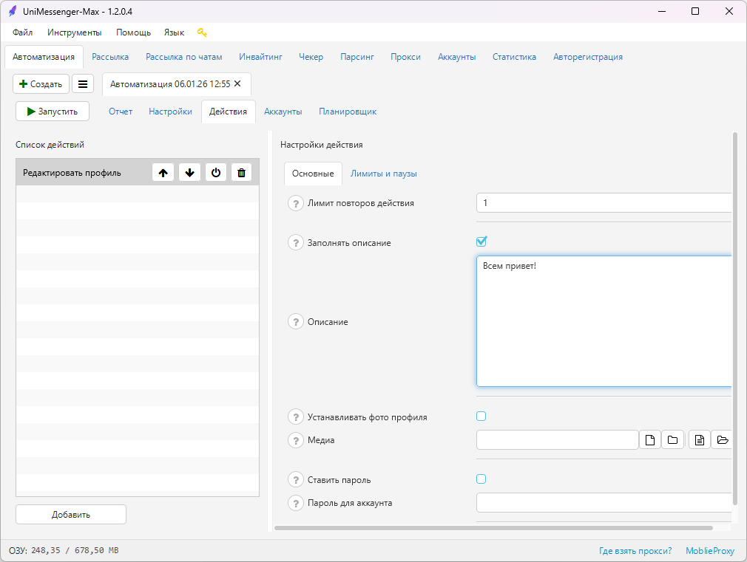Enable 'Устанавливать фото профиля' checkbox
Viewport: 747px width, 562px height.
[481, 417]
